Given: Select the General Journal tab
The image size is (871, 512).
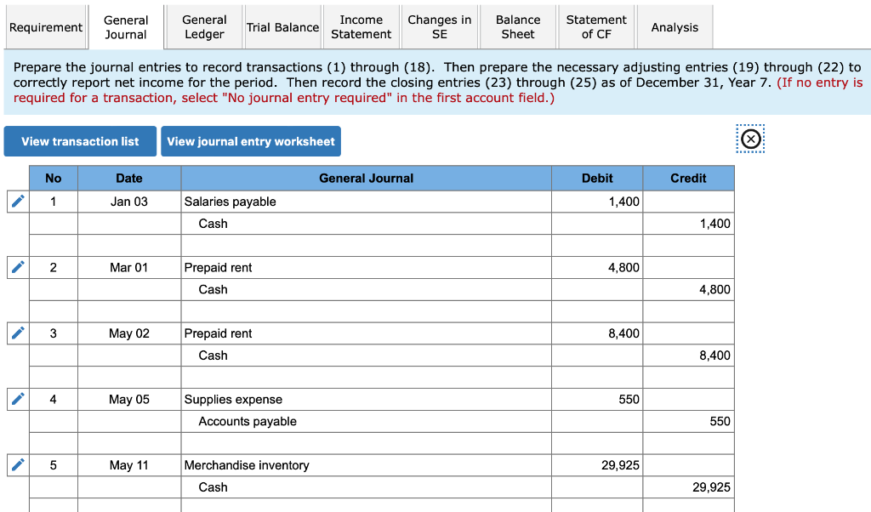Looking at the screenshot, I should pos(124,26).
